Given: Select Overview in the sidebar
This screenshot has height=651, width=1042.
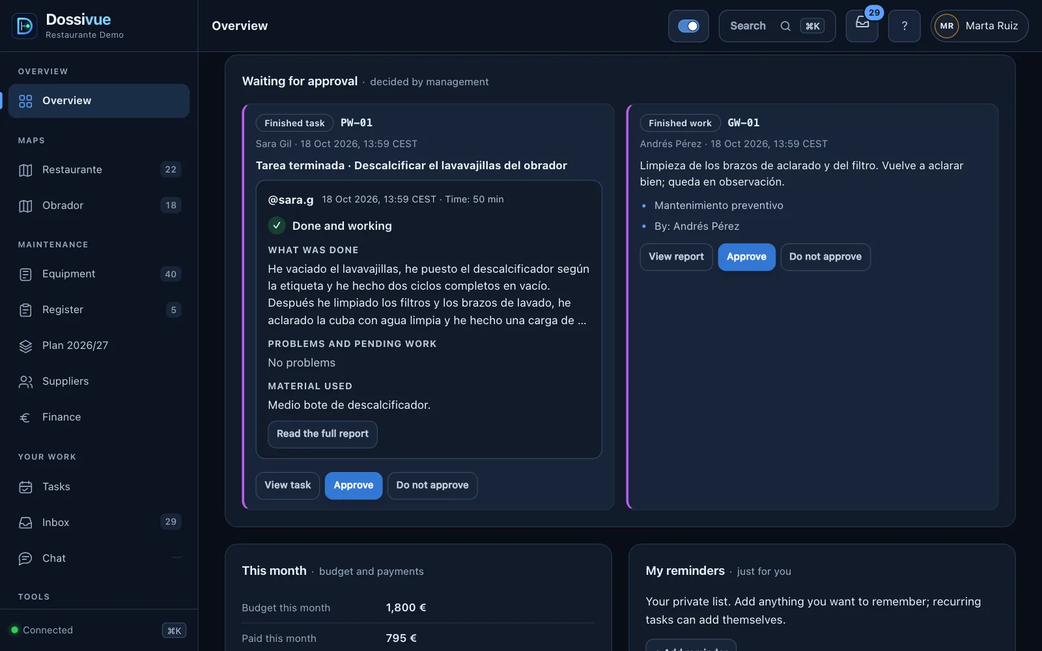Looking at the screenshot, I should coord(99,101).
